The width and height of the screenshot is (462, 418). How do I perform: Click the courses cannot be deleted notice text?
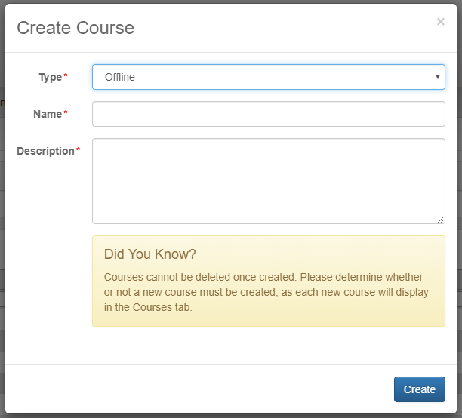266,292
